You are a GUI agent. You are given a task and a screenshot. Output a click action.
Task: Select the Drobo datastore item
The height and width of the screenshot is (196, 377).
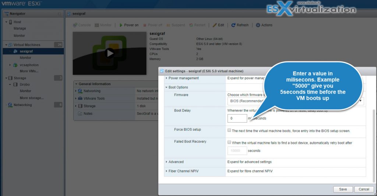pos(25,84)
